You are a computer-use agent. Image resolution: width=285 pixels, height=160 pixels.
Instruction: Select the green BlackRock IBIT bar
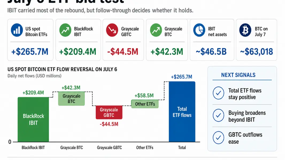[x=33, y=119]
